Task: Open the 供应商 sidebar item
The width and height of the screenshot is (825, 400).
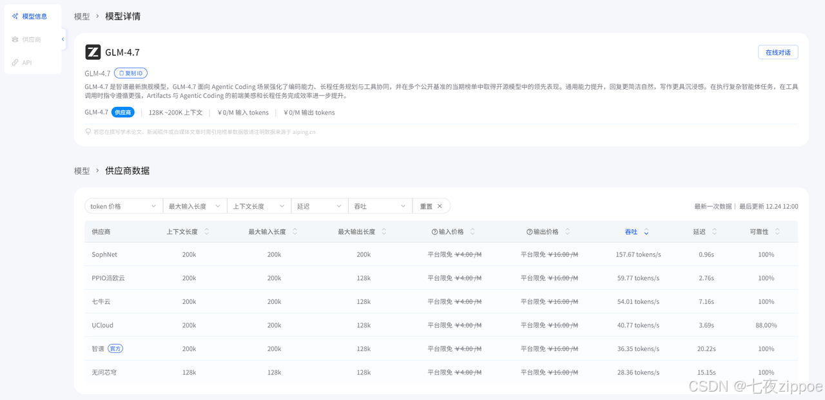Action: pyautogui.click(x=33, y=39)
